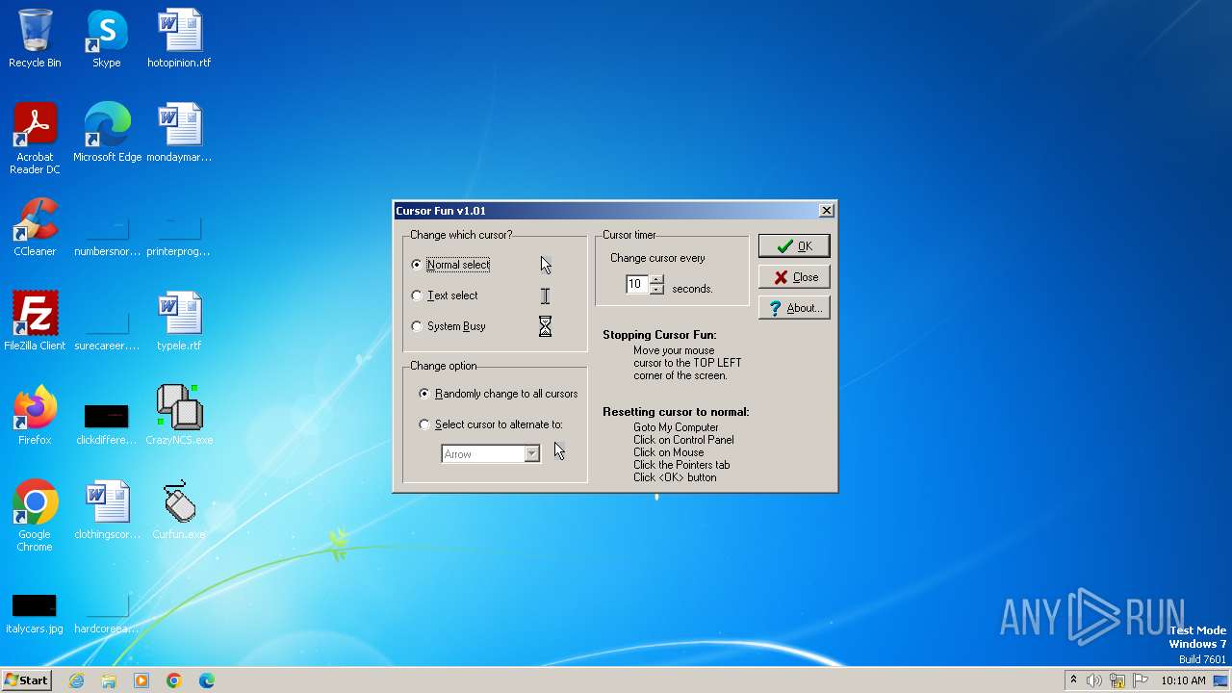Screen dimensions: 1232x693
Task: Select the hotopinion.rtf document icon
Action: pos(179,38)
